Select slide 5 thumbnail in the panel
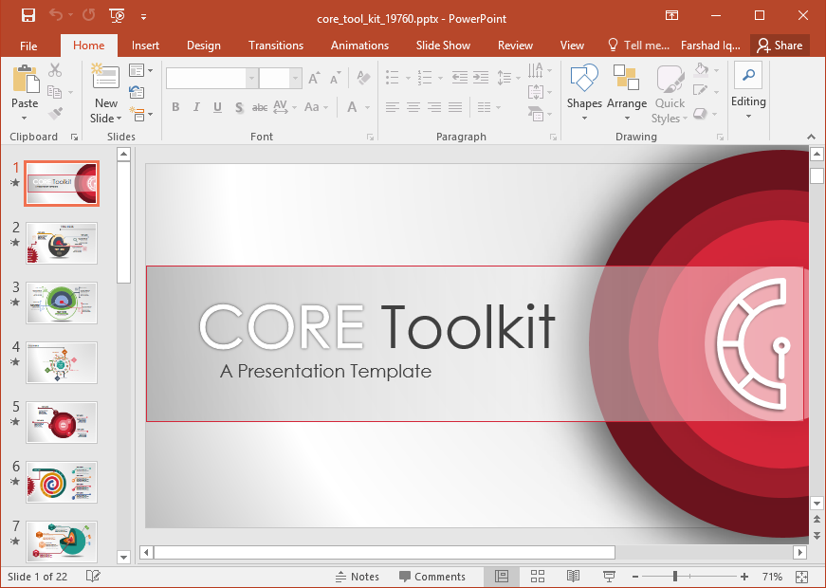 [62, 422]
